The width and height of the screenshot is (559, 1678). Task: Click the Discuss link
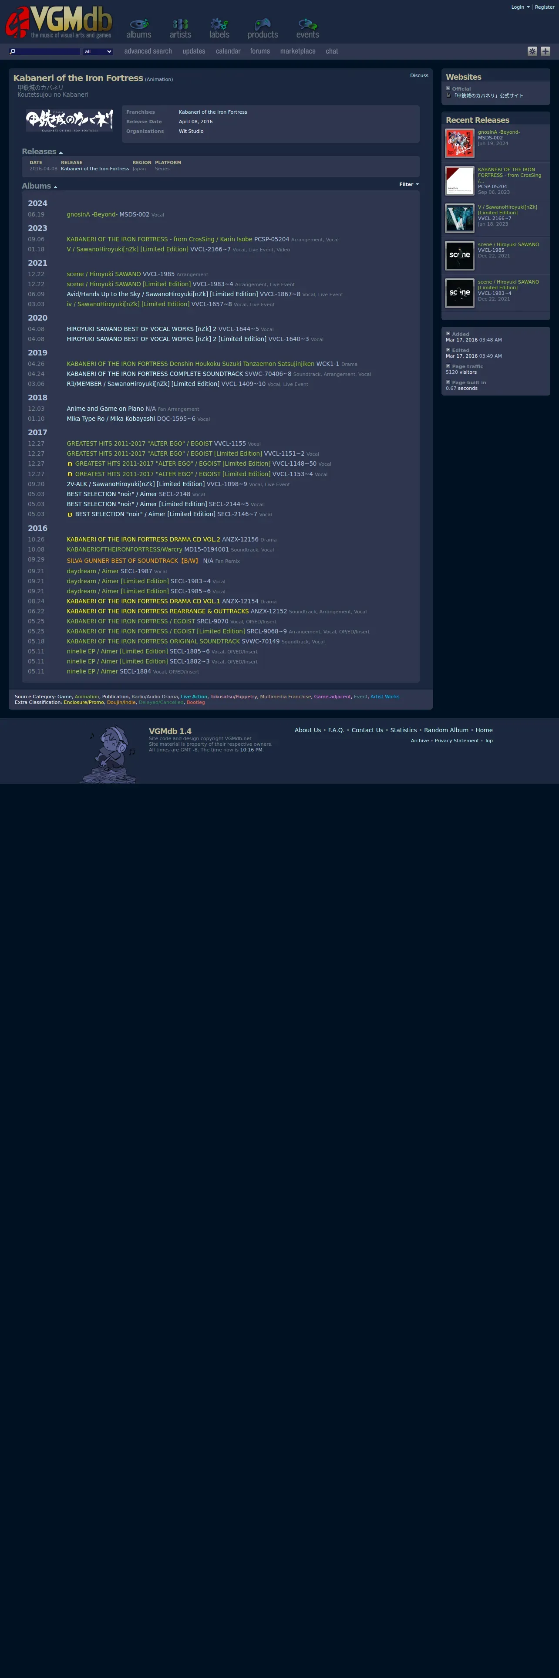tap(419, 75)
